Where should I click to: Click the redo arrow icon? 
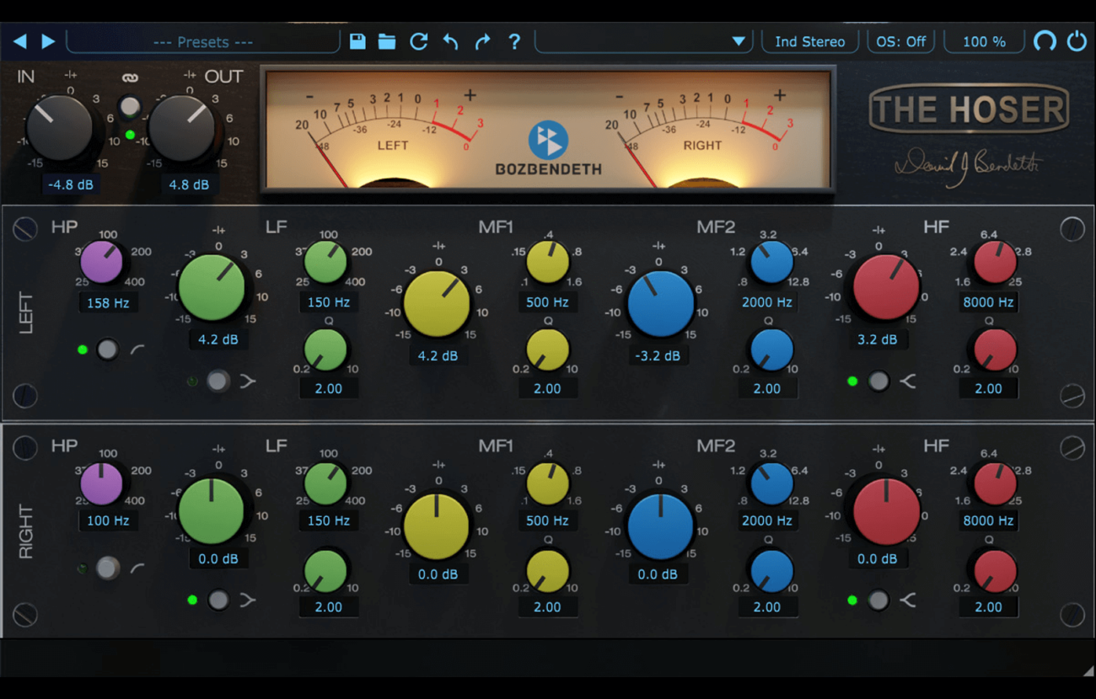tap(482, 41)
